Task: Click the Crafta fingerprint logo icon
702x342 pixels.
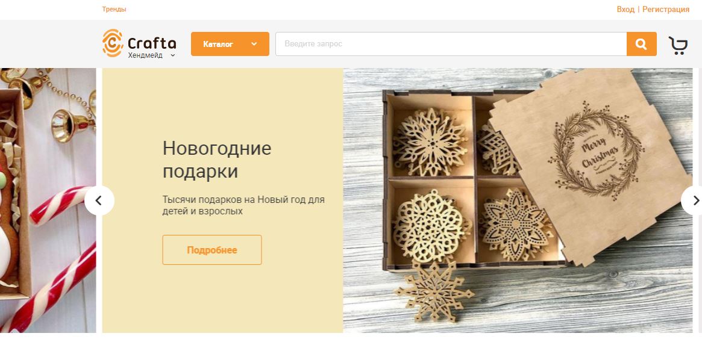Action: 112,43
